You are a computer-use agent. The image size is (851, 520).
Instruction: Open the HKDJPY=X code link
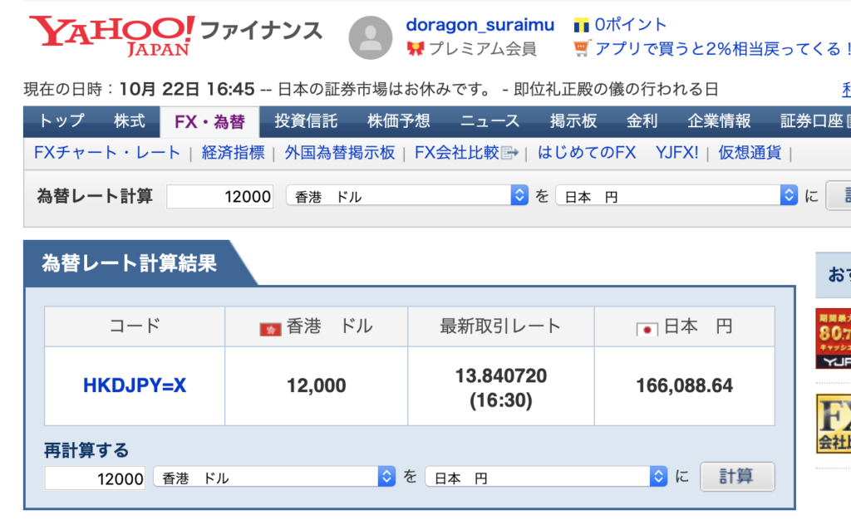point(135,385)
